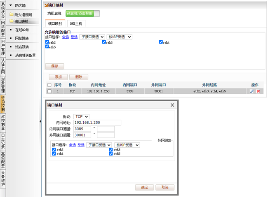
Task: Open 对象管理 vertical menu
Action: (3, 85)
